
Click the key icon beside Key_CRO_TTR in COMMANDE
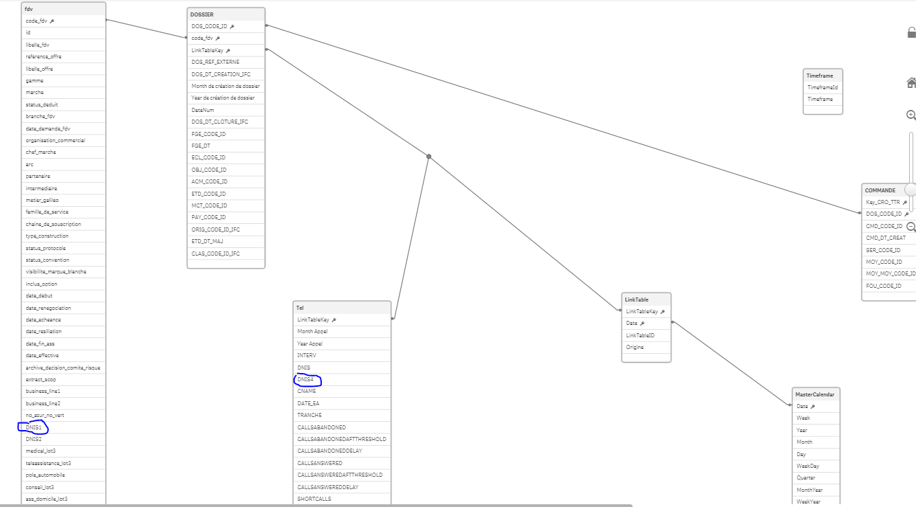(x=905, y=202)
